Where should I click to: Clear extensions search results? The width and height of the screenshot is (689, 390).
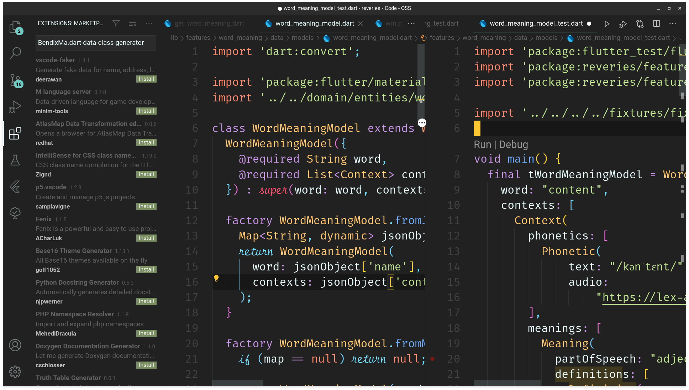pos(132,23)
